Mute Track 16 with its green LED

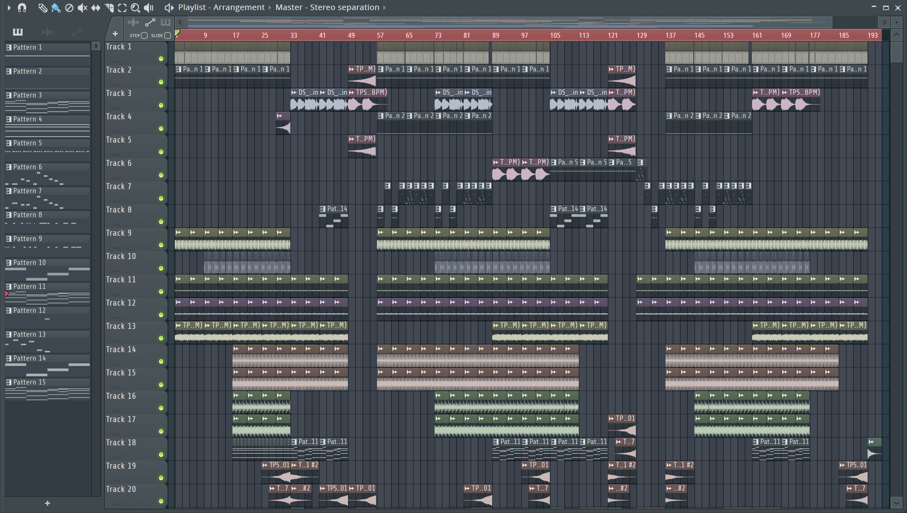point(161,408)
